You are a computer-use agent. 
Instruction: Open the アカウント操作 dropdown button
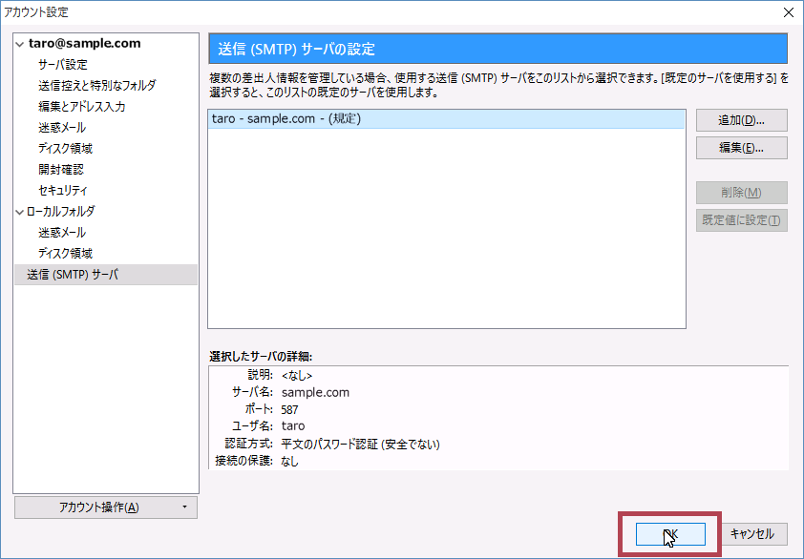106,507
